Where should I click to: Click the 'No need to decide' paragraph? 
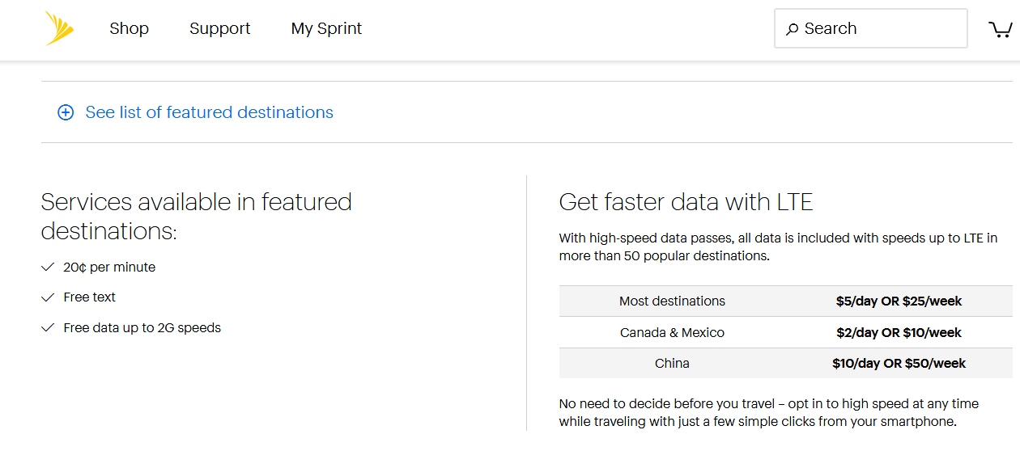[769, 412]
